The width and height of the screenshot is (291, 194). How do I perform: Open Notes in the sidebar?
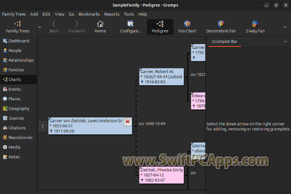(18, 157)
